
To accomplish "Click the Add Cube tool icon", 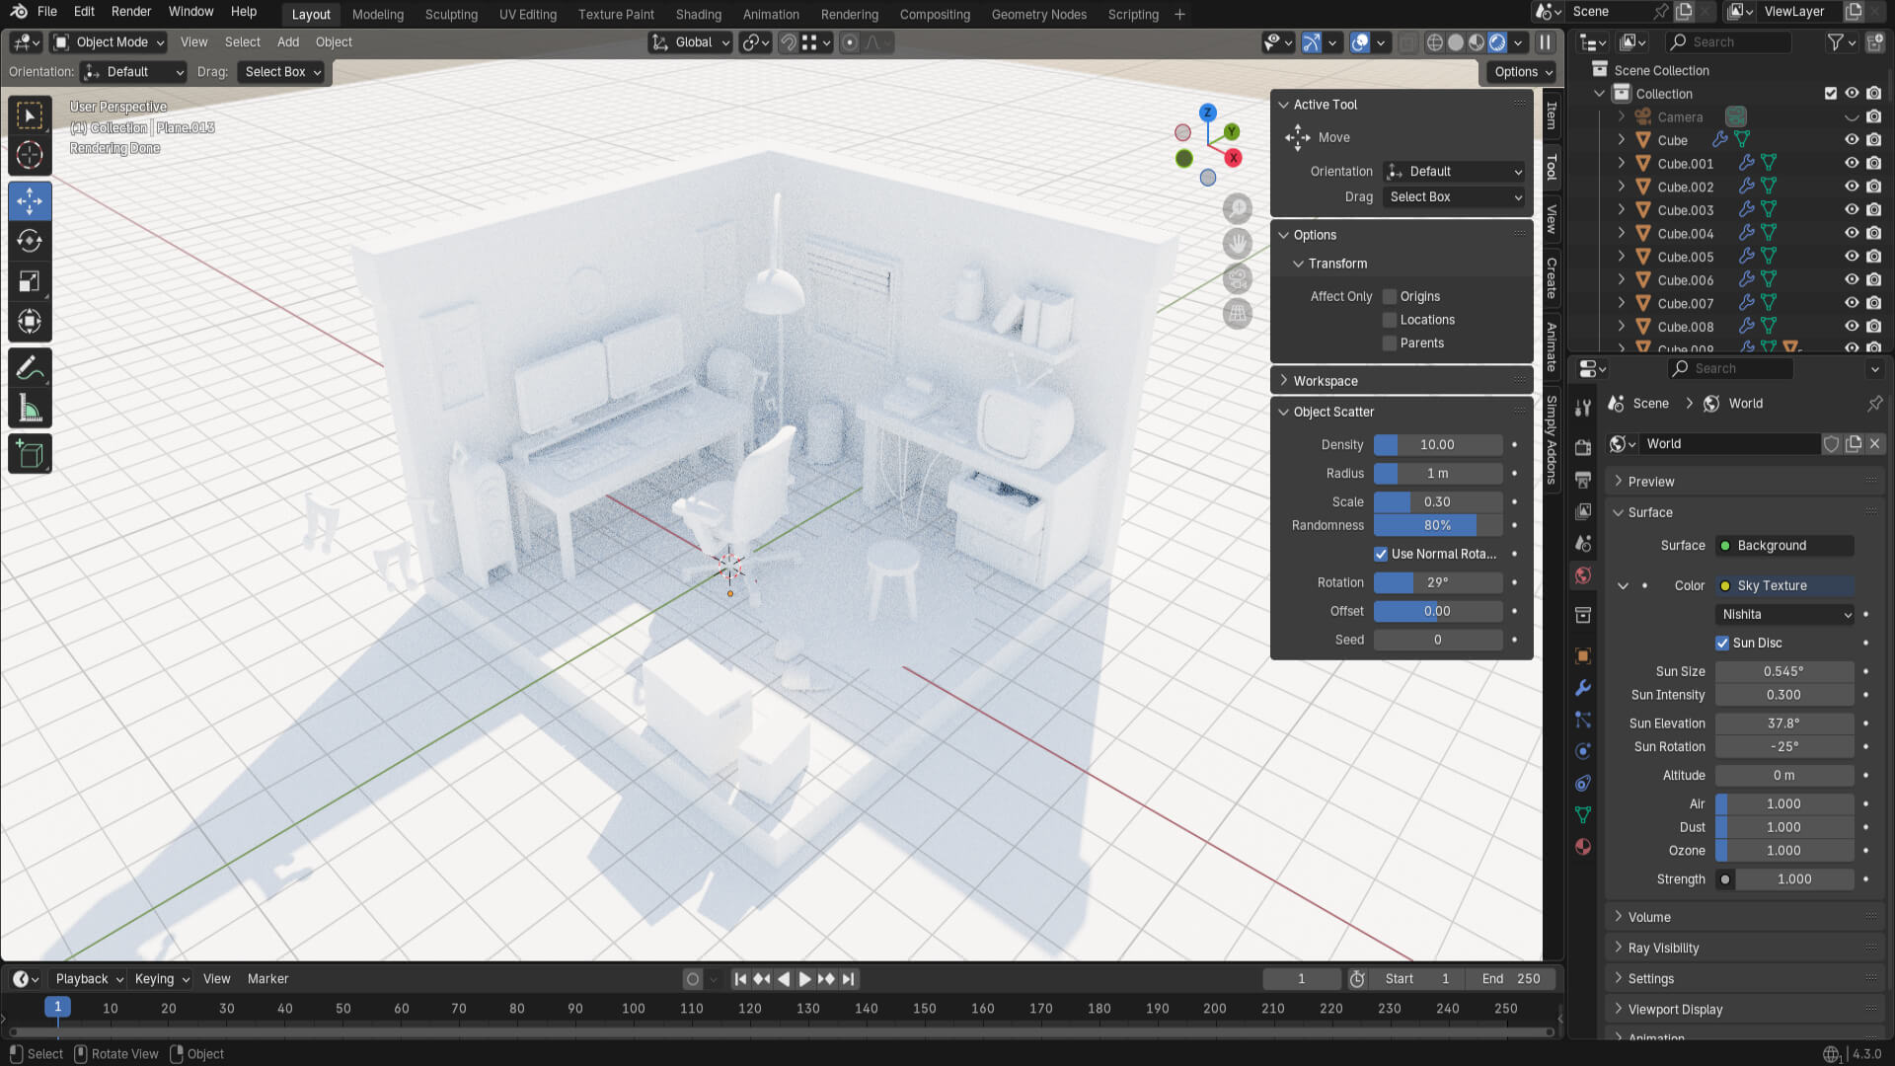I will click(30, 454).
